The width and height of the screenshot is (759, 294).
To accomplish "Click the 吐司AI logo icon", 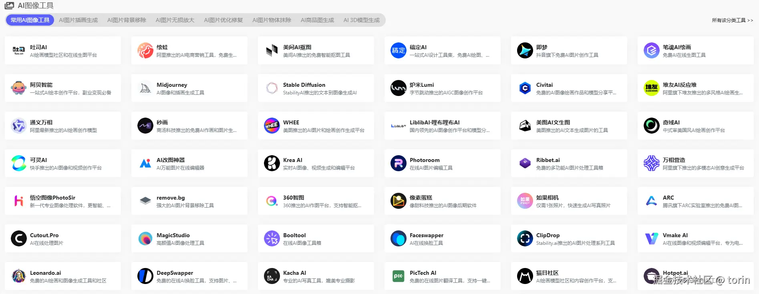I will click(x=19, y=50).
